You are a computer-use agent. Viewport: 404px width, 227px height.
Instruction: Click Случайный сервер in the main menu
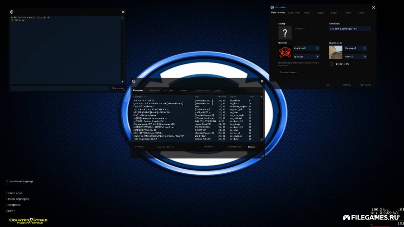(20, 181)
